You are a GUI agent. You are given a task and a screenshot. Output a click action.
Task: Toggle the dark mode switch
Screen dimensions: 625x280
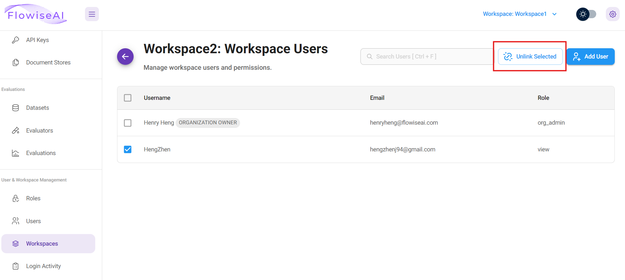point(586,14)
